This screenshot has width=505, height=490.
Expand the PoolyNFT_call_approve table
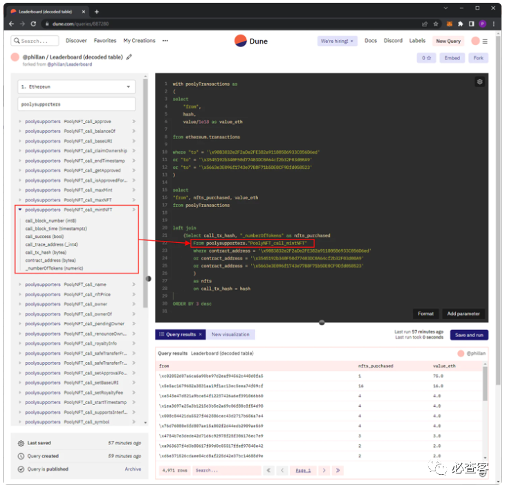[x=20, y=121]
